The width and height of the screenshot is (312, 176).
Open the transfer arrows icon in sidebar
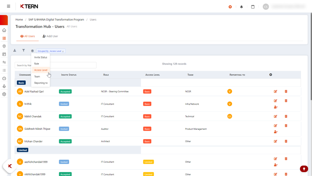4,62
